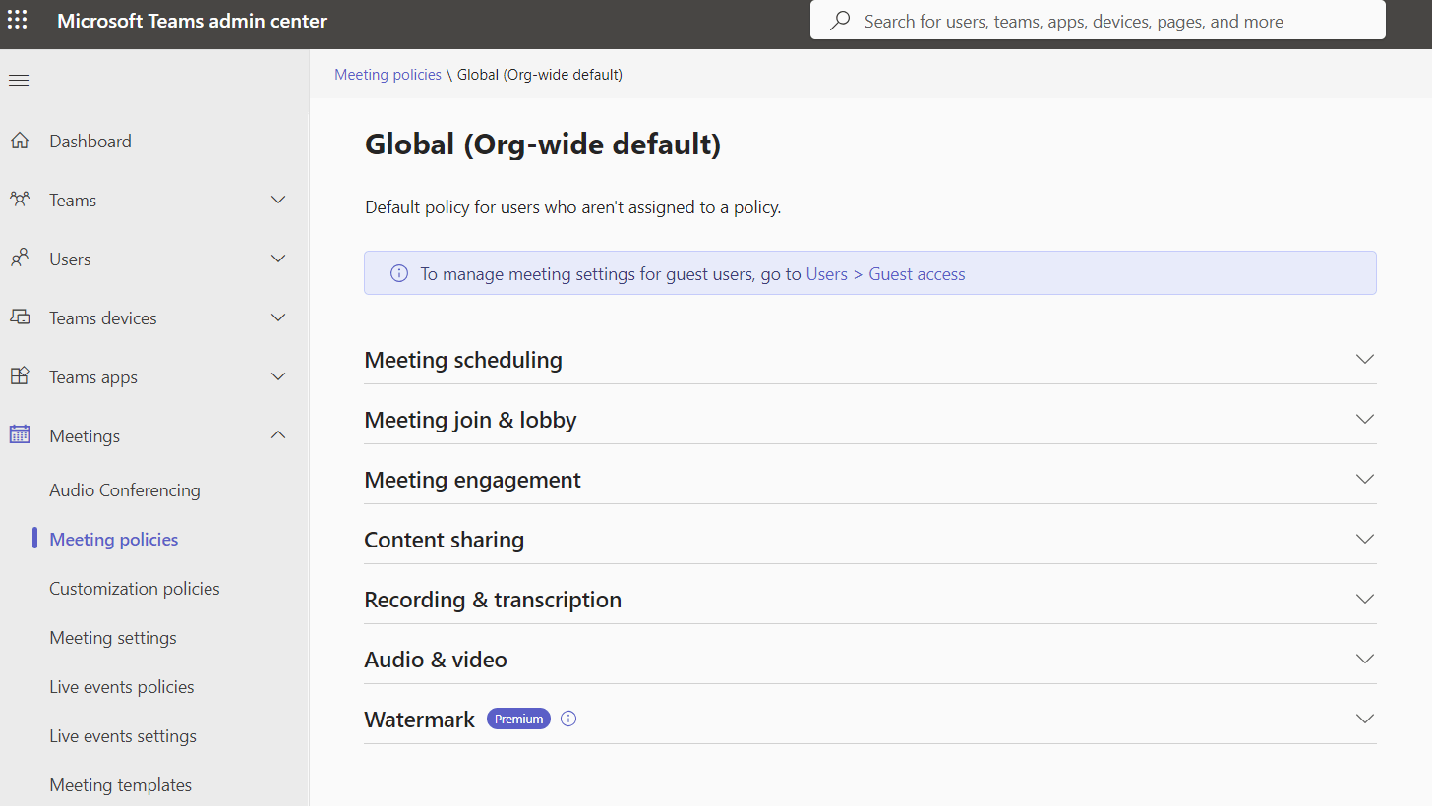Expand the Watermark section chevron
1432x806 pixels.
click(1364, 719)
